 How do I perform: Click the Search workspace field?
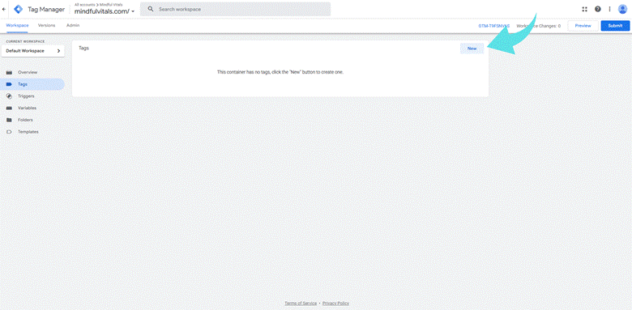236,9
